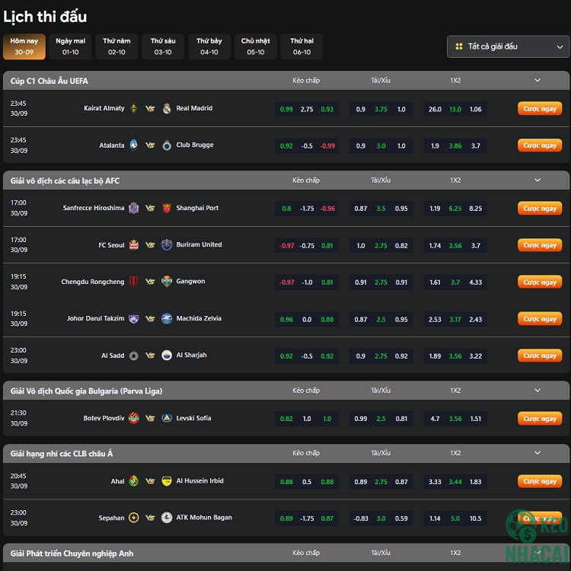Click the Levski Sofia team badge
This screenshot has width=571, height=571.
pos(167,418)
